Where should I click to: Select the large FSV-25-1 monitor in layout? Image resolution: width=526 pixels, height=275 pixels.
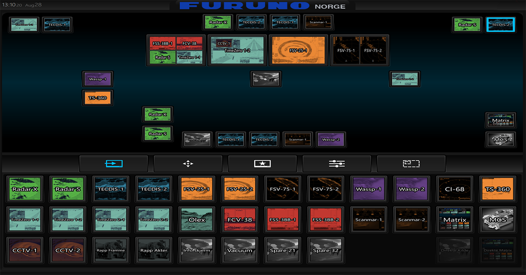[299, 50]
